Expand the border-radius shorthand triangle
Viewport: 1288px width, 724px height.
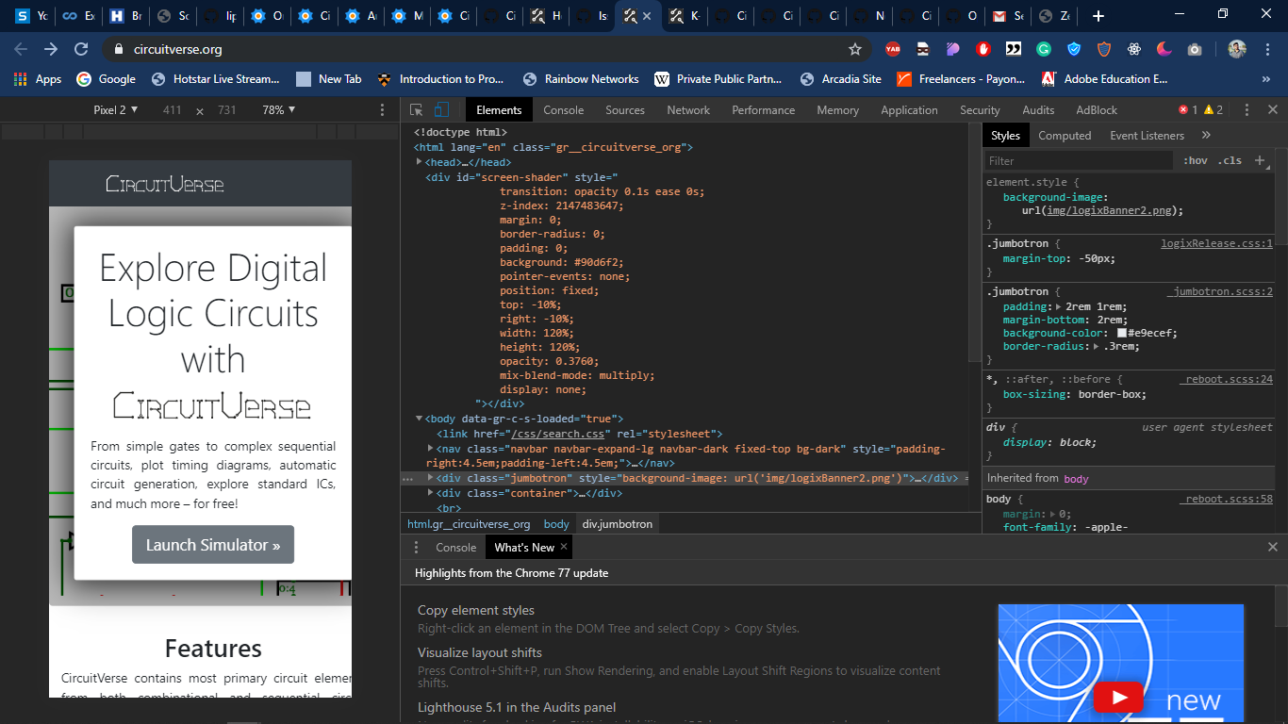[x=1098, y=346]
